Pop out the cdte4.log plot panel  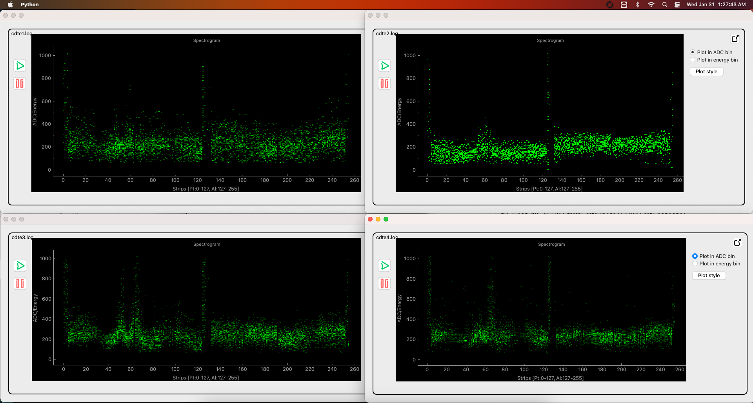[x=738, y=242]
